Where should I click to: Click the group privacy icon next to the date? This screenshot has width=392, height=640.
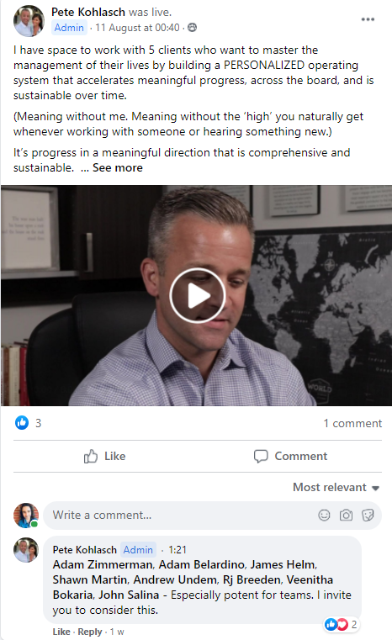192,28
